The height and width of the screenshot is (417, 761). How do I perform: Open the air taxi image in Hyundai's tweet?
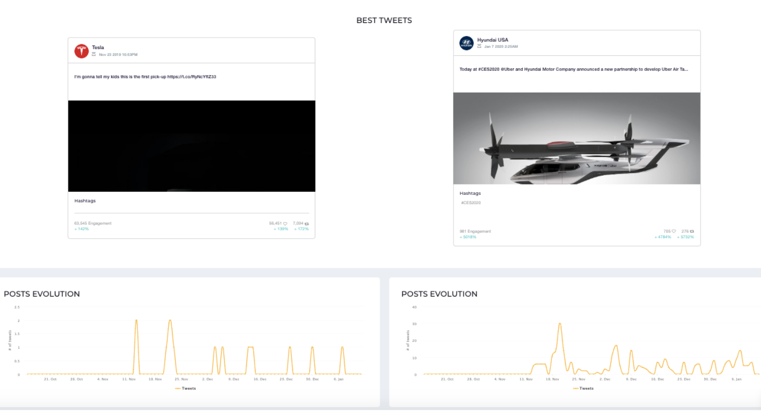[577, 138]
